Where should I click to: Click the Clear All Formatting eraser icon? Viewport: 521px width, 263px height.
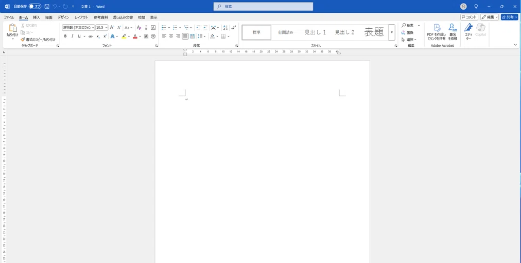(x=139, y=28)
